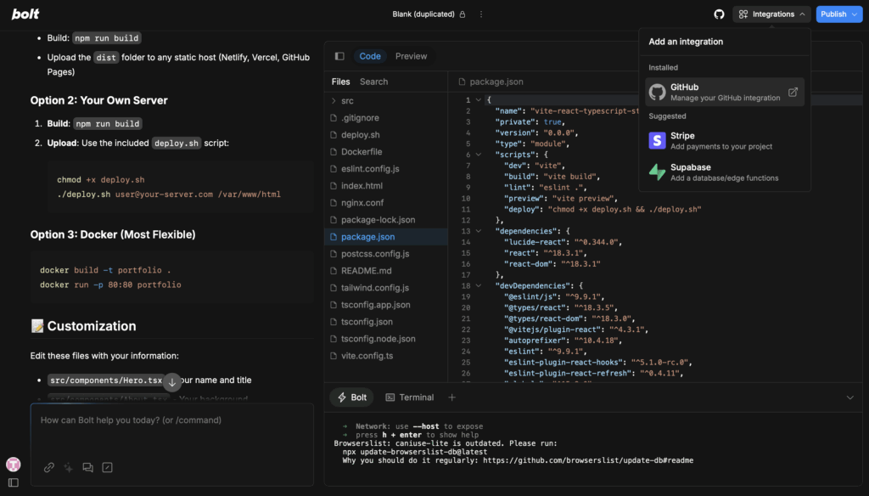Screen dimensions: 869x496
Task: Open the Publish dropdown arrow
Action: 855,14
